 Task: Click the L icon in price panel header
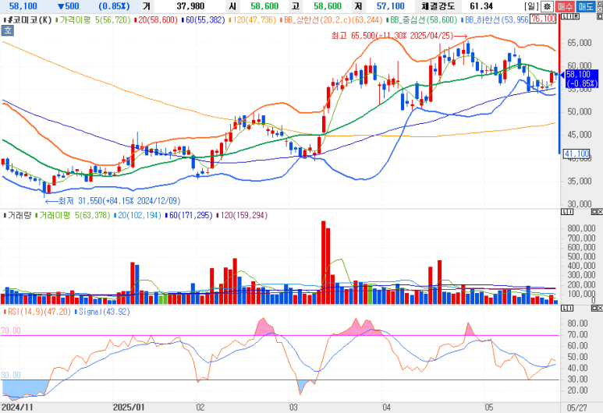tap(563, 17)
